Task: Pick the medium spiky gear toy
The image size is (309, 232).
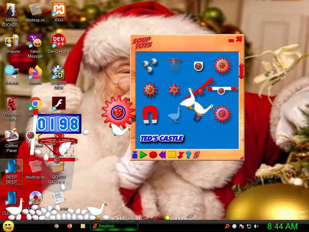Action: [150, 89]
